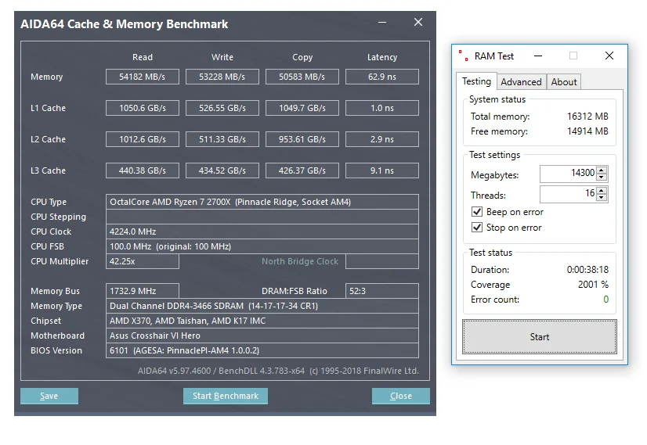Minimize the AIDA64 benchmark window

382,22
